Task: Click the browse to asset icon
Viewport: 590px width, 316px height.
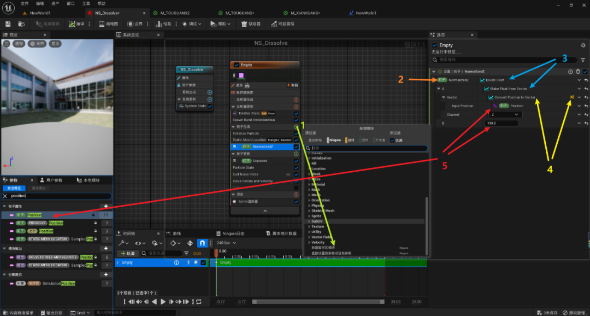Action: [x=21, y=24]
